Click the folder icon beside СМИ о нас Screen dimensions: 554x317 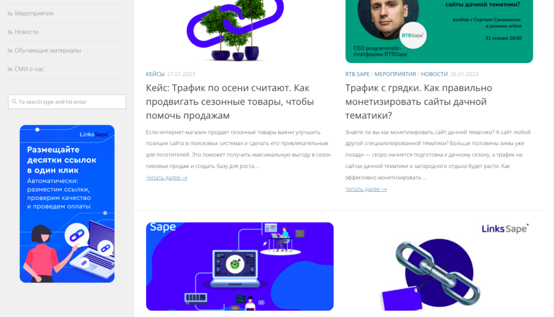pos(10,69)
